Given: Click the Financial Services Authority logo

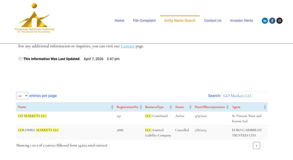Looking at the screenshot, I should 34,18.
